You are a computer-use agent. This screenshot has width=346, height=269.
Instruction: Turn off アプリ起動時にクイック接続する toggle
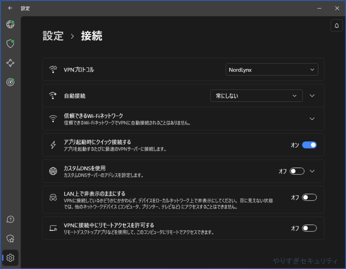(309, 145)
